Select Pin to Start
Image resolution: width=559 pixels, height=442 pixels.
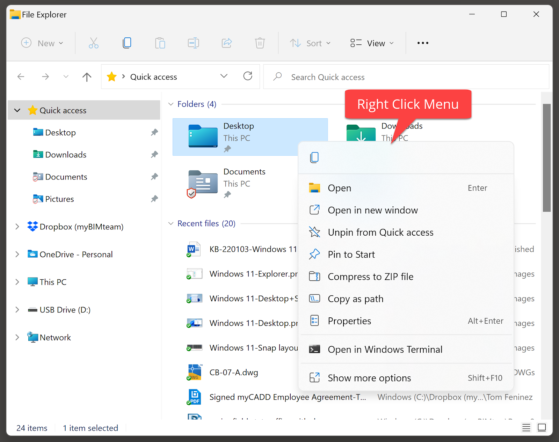[x=406, y=255]
